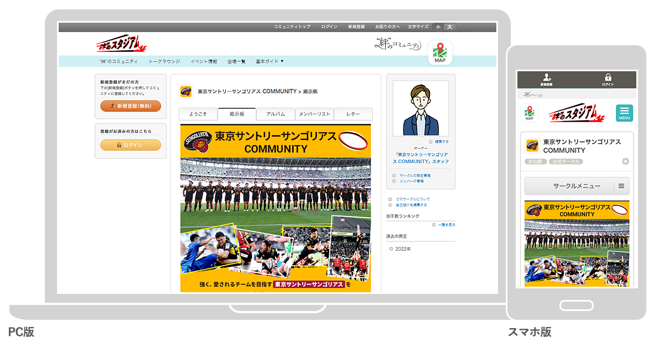Click 拍手数ランキング heading
Screen dimensions: 664x348
point(403,216)
